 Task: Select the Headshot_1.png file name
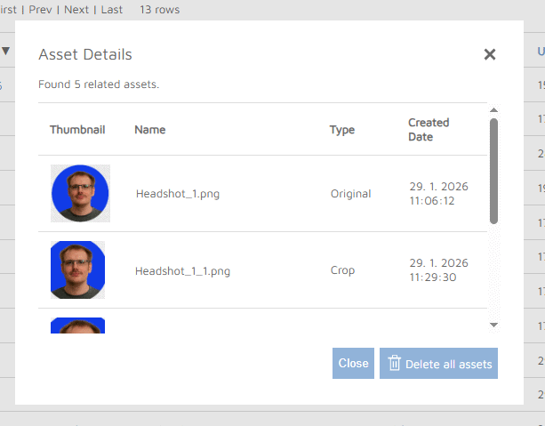click(177, 194)
